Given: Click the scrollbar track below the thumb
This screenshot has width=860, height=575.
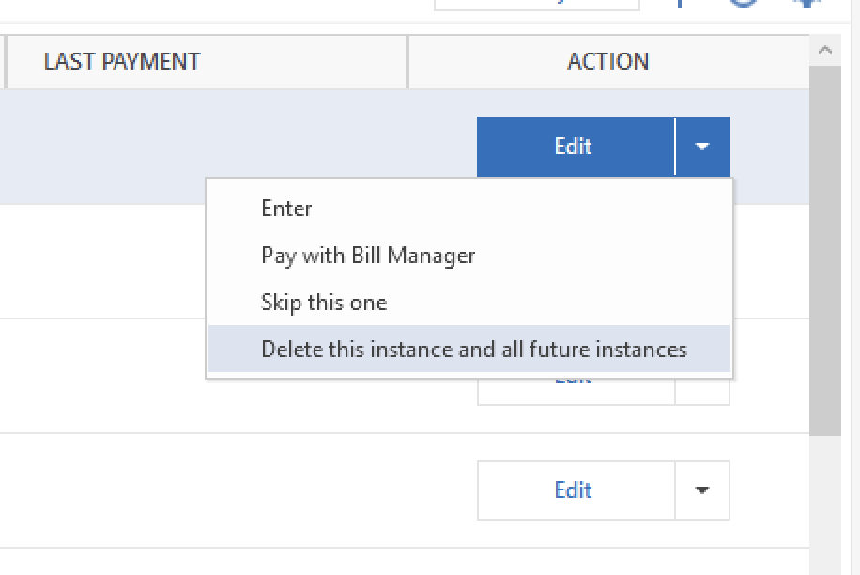Looking at the screenshot, I should pos(825,507).
